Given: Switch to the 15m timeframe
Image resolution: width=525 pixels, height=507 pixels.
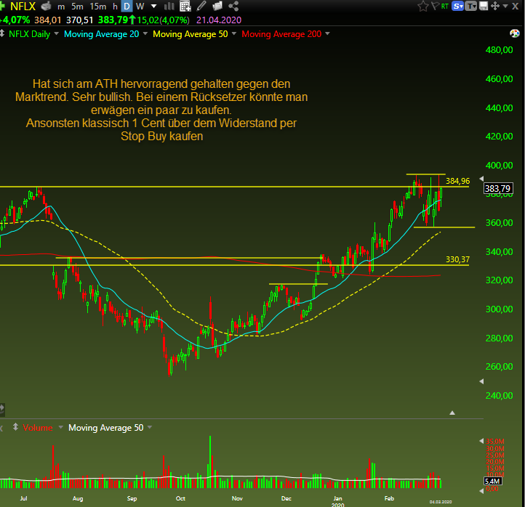Looking at the screenshot, I should click(x=97, y=7).
